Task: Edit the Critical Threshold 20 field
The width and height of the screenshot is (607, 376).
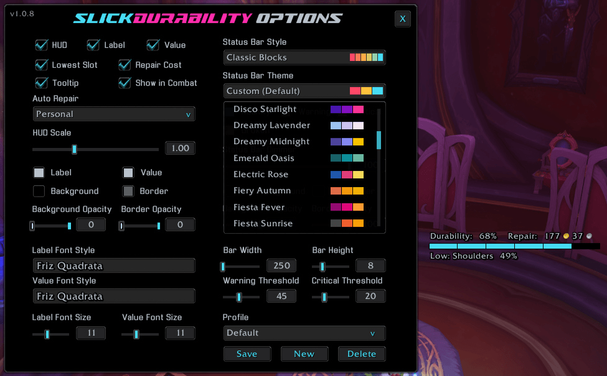Action: [x=370, y=296]
